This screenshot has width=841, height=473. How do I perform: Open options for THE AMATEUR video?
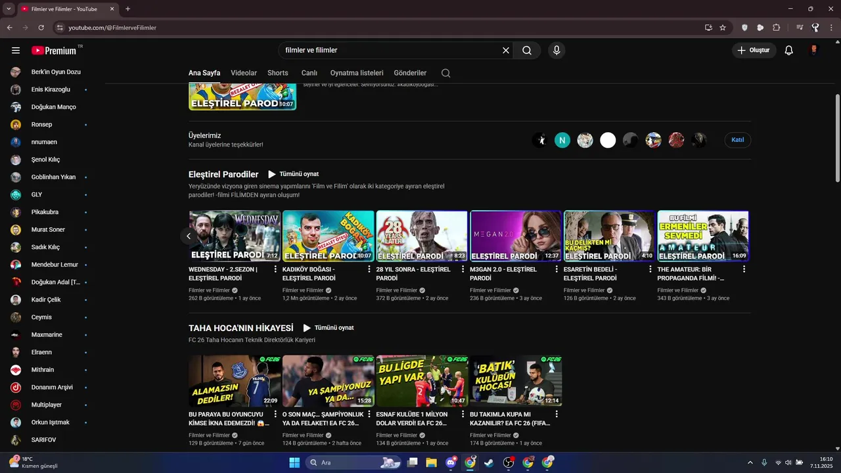coord(744,269)
